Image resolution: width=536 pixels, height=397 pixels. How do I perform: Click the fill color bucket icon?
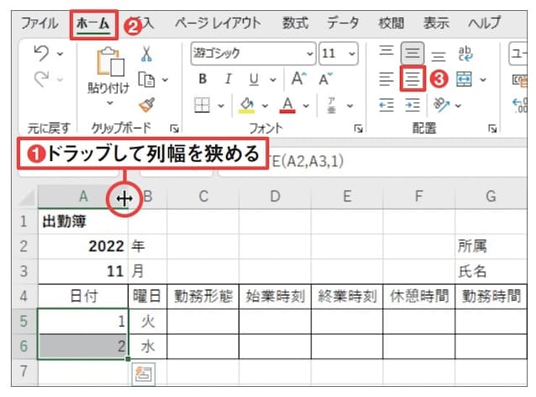(246, 105)
